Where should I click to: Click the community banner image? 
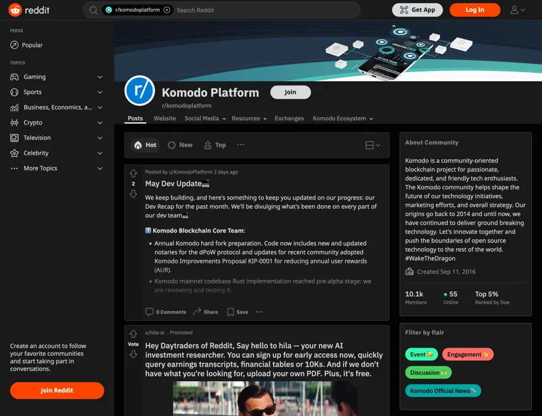tap(328, 51)
